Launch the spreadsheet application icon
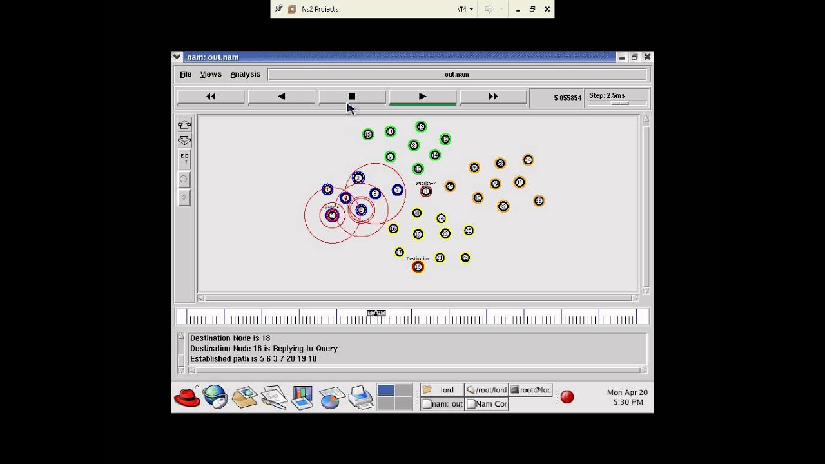This screenshot has width=825, height=464. tap(331, 398)
